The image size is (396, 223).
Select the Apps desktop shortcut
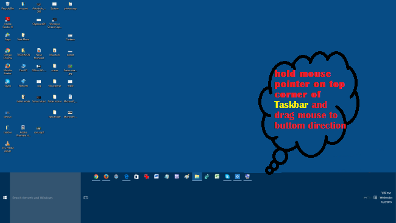[7, 37]
